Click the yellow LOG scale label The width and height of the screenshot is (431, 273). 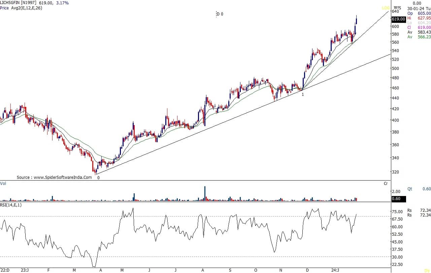pos(386,8)
